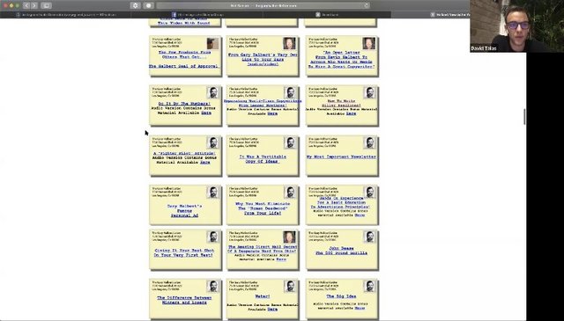Click color portrait stamp on 'Amazing Direct Mail Secret' card
Viewport: 564px width, 321px height.
(290, 237)
